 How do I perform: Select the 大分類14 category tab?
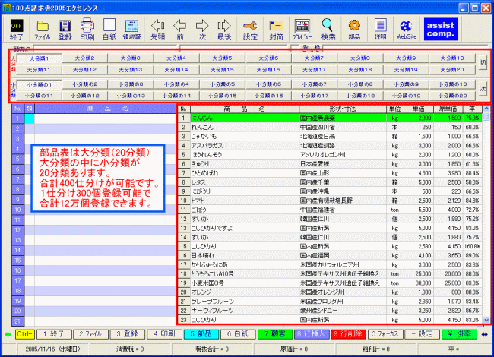tap(176, 70)
